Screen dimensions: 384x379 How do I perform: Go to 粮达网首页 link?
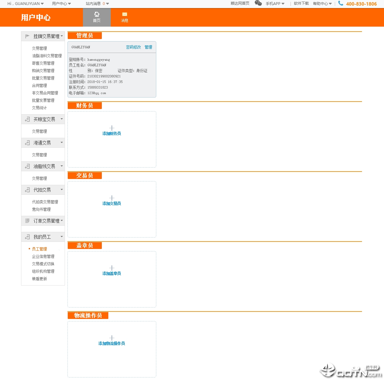[x=240, y=3]
